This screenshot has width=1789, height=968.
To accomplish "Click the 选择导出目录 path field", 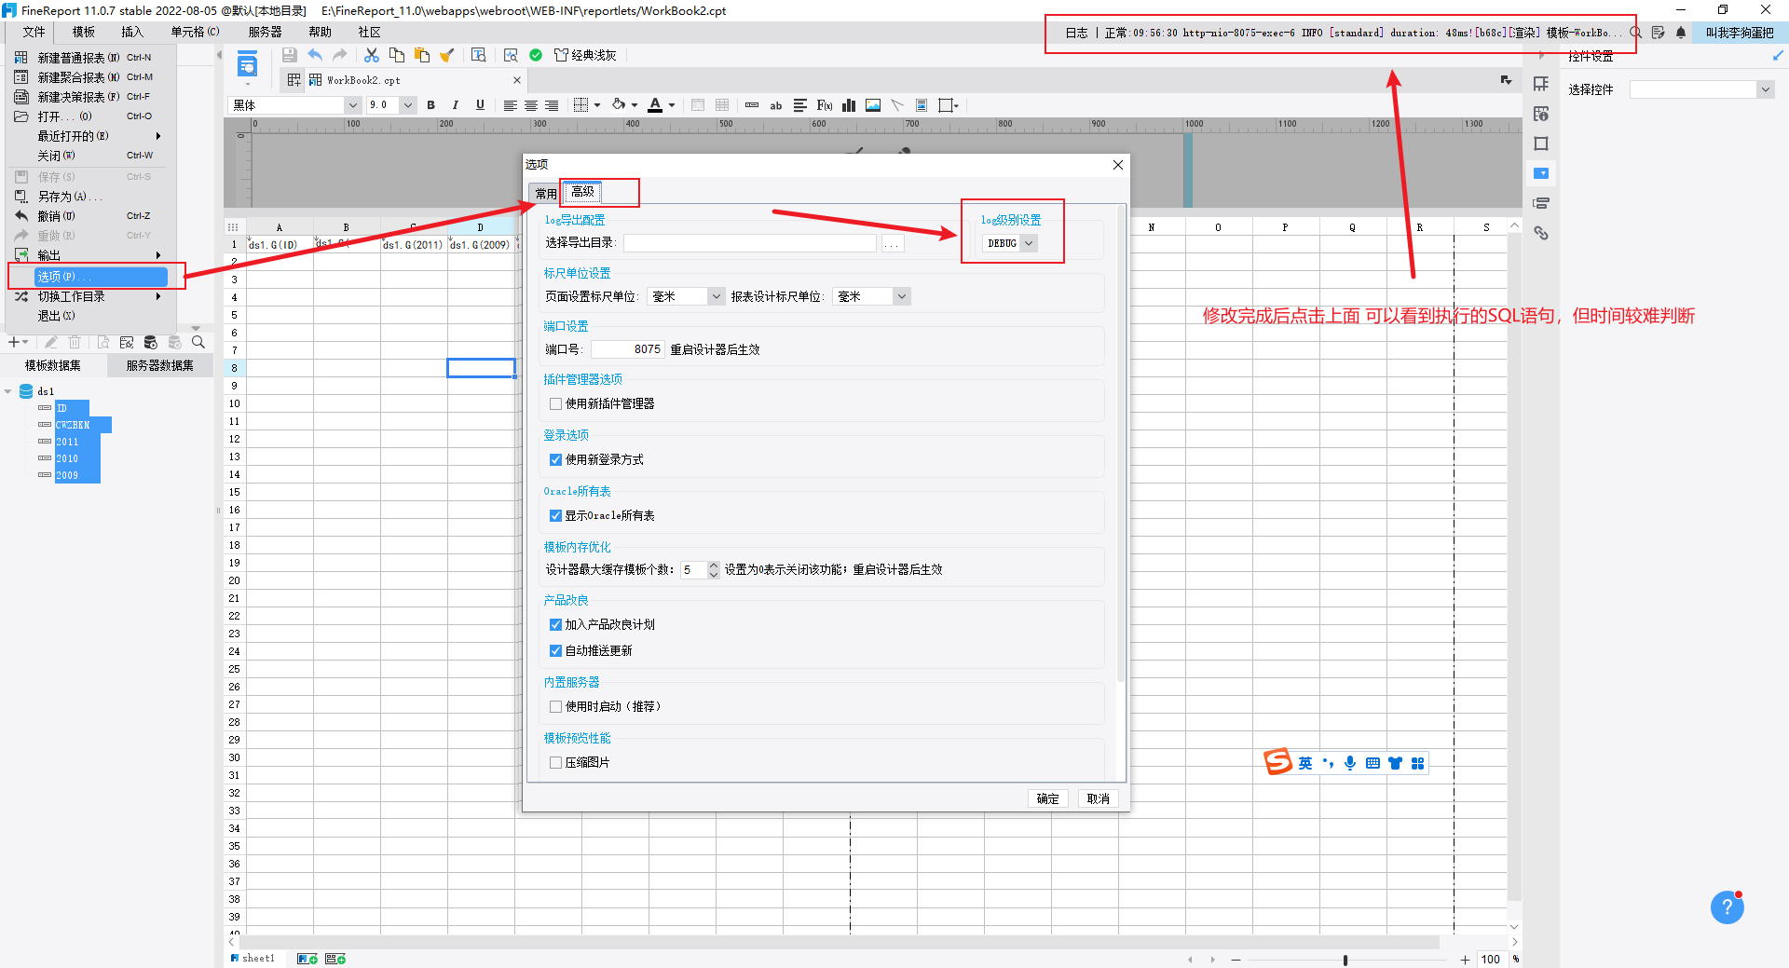I will (750, 243).
